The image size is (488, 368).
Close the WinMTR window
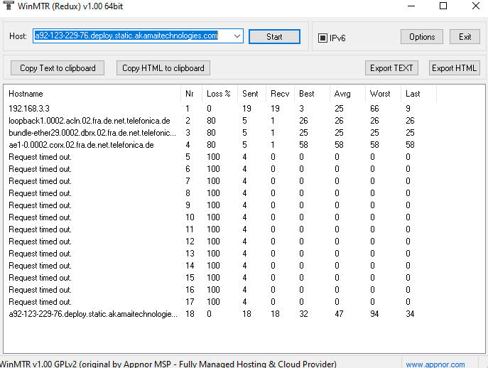pos(475,6)
